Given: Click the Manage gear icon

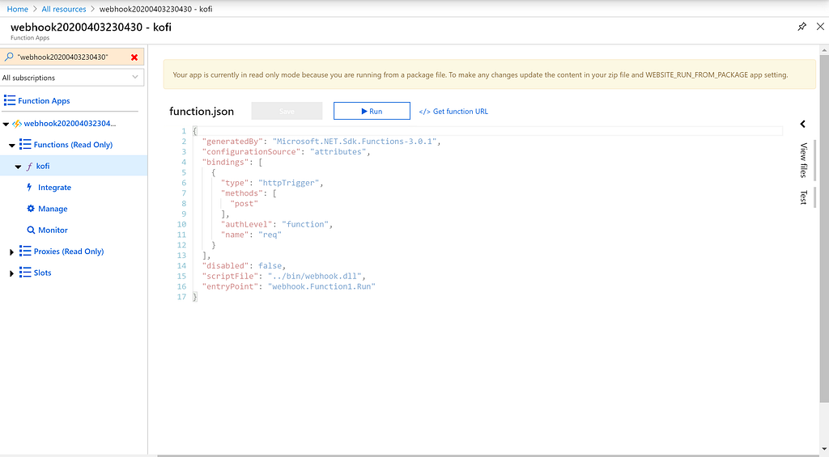Looking at the screenshot, I should 31,209.
